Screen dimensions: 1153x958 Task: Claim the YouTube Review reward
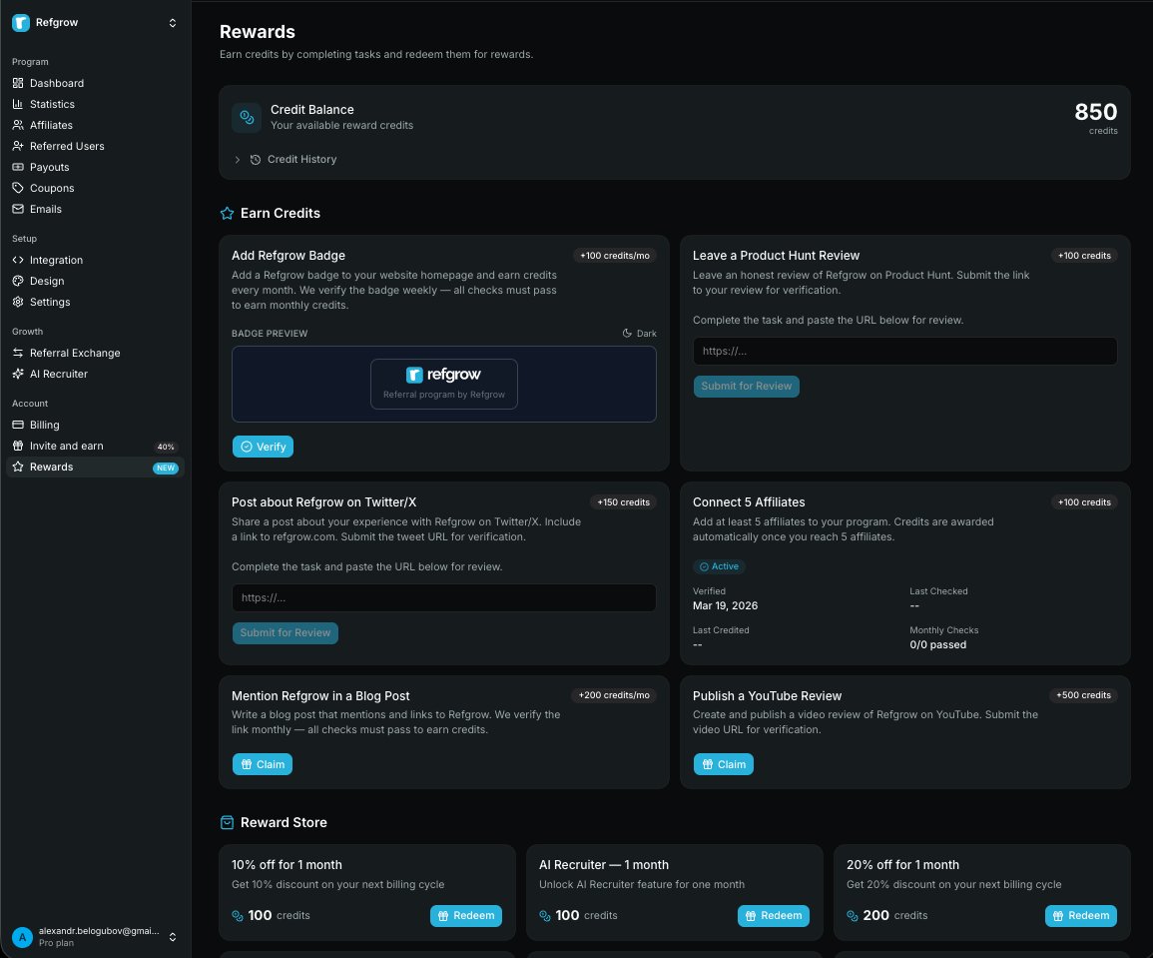[x=724, y=764]
